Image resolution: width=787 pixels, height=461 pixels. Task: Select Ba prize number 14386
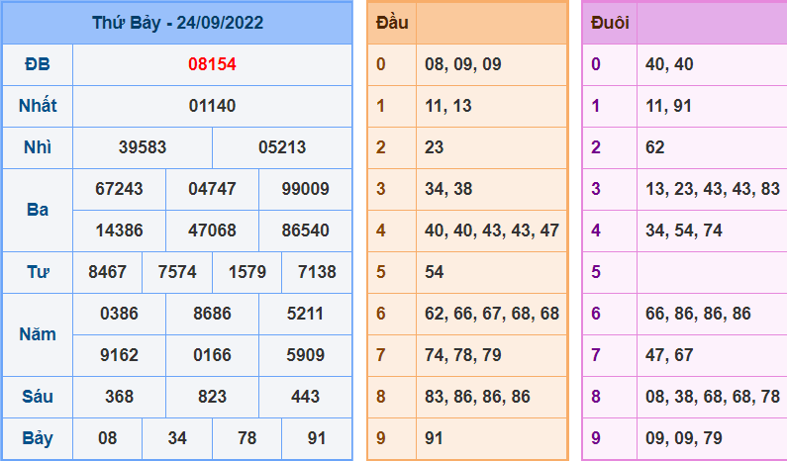[x=120, y=230]
